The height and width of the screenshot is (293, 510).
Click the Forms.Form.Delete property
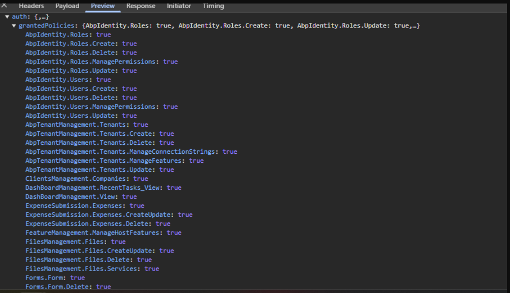(59, 287)
